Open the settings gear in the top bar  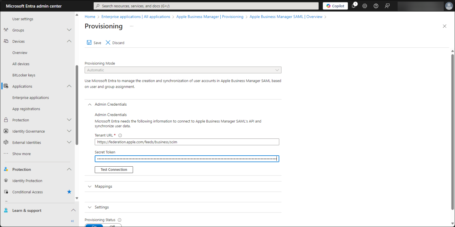[x=365, y=6]
